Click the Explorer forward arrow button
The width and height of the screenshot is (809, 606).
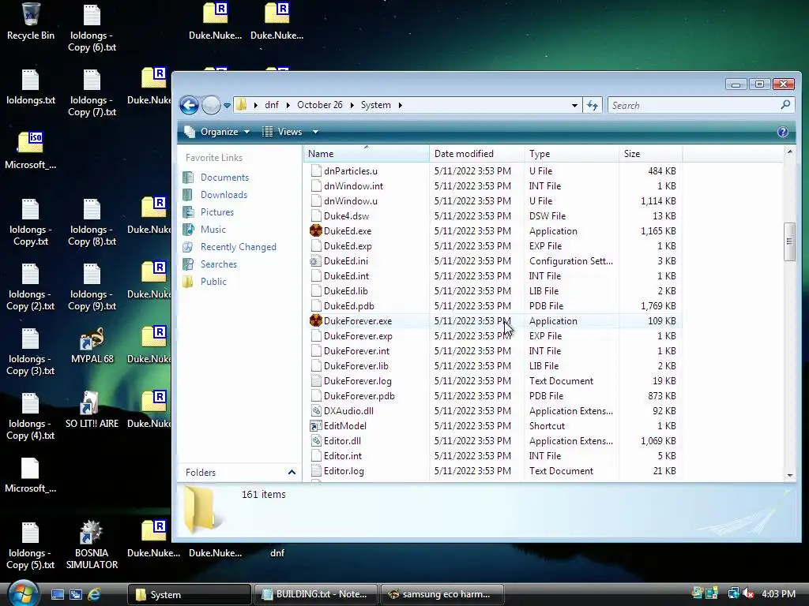(211, 105)
